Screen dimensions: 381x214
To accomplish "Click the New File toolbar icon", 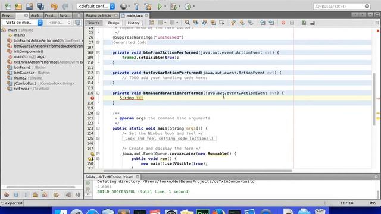I will point(8,7).
